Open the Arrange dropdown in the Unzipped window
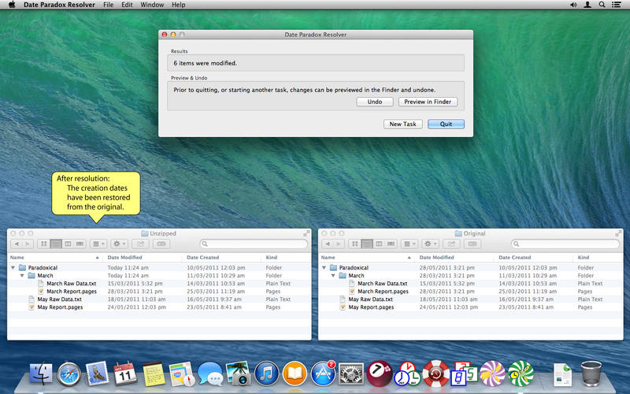 [98, 243]
